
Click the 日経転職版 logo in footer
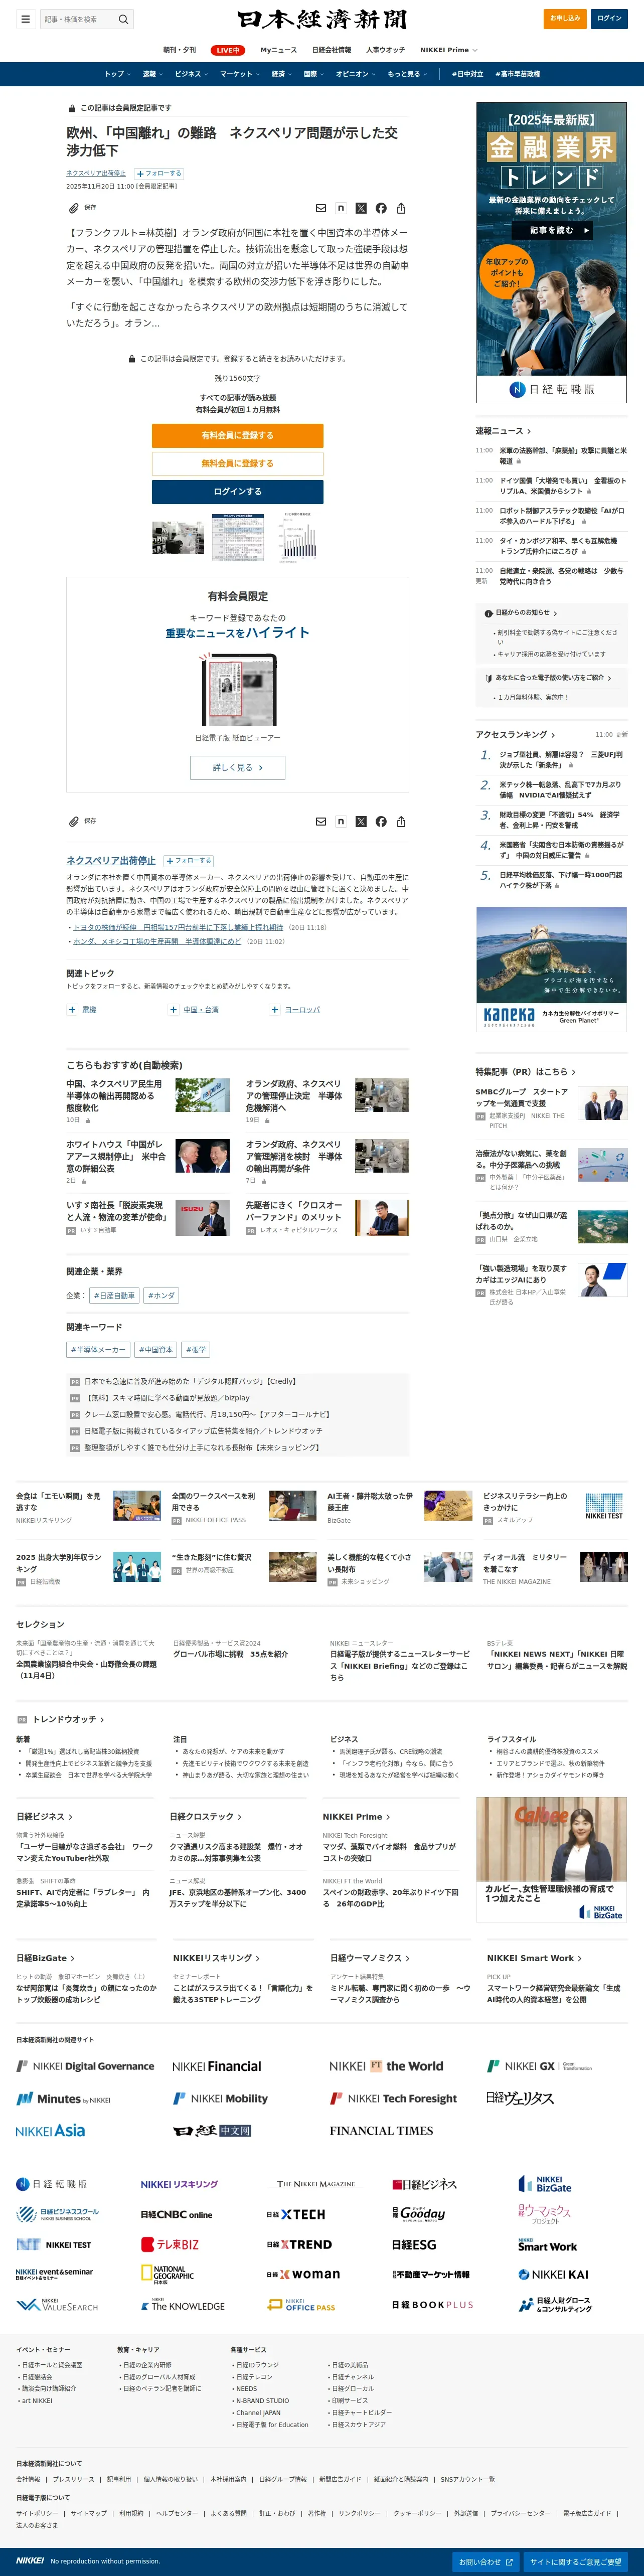pyautogui.click(x=52, y=2184)
